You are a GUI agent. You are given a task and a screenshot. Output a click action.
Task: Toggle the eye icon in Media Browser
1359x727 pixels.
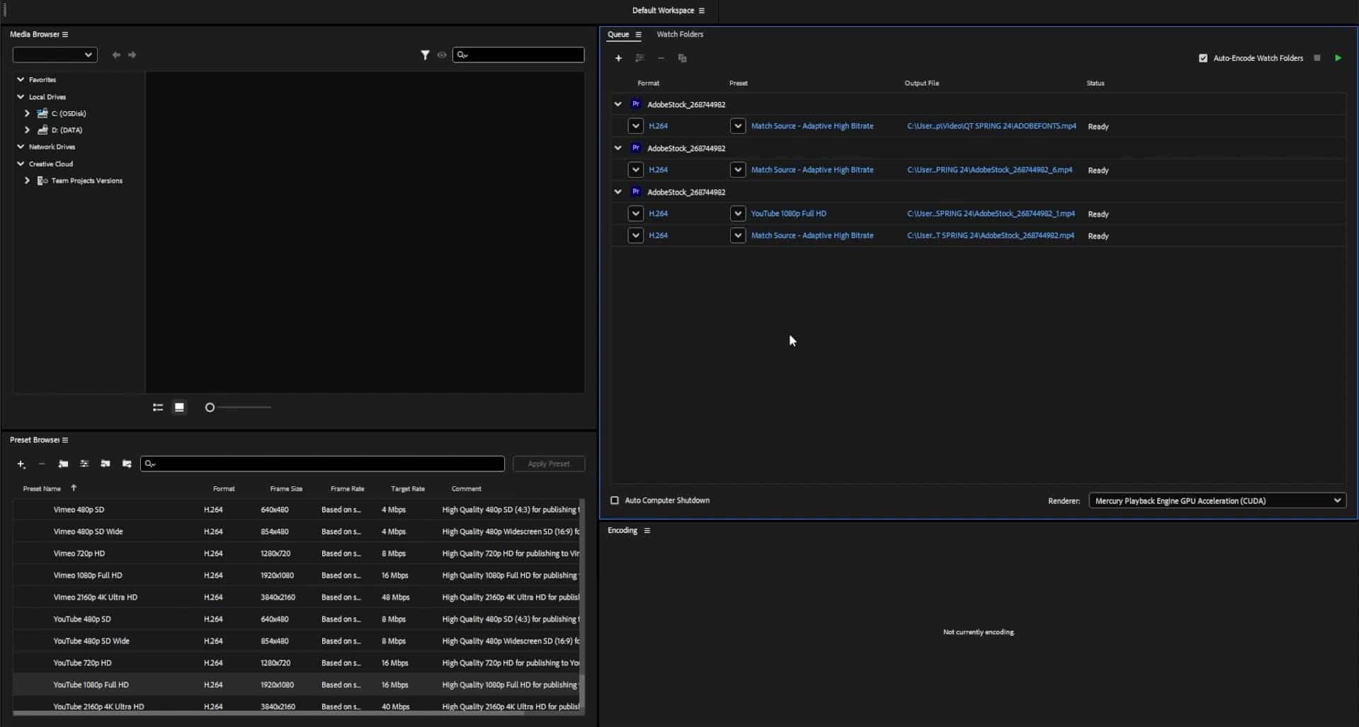point(442,55)
